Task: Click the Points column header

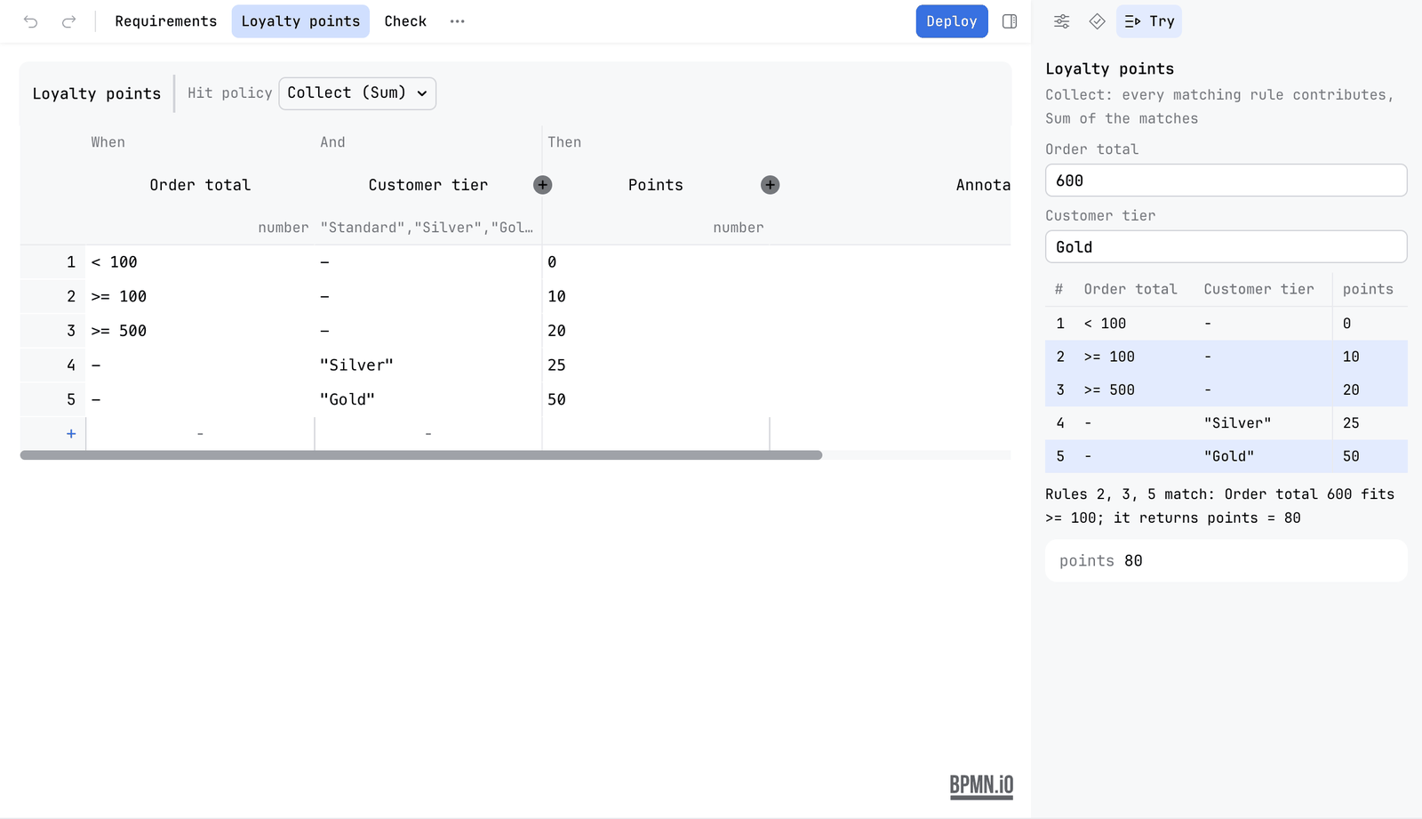Action: pos(656,185)
